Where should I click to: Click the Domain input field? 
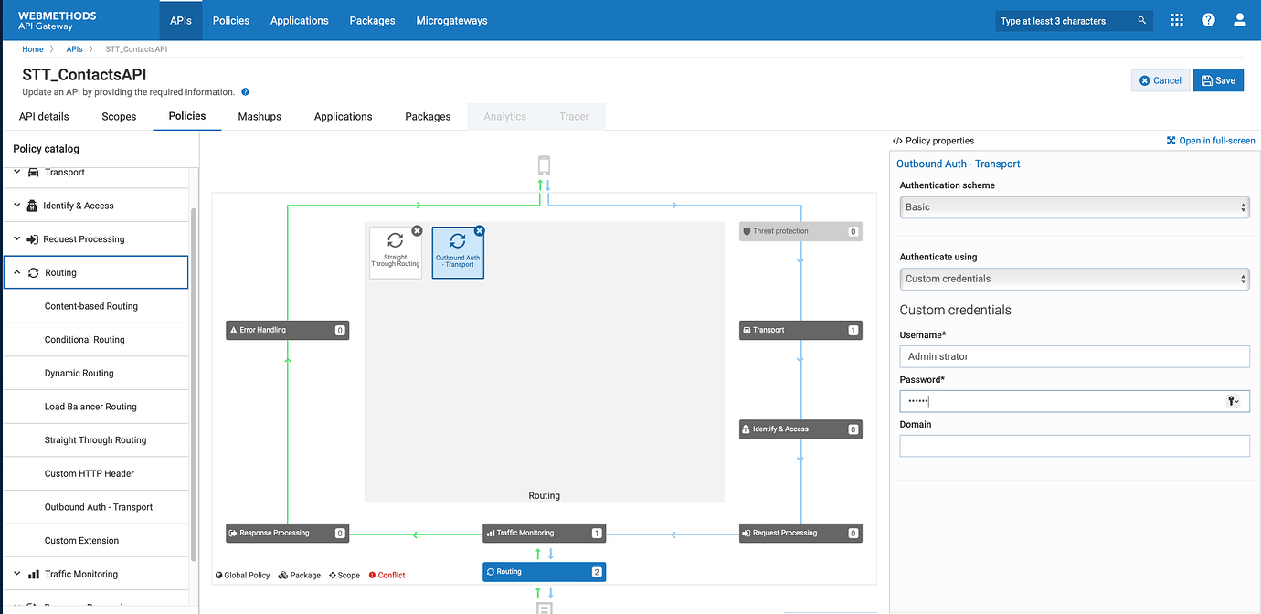[x=1074, y=446]
